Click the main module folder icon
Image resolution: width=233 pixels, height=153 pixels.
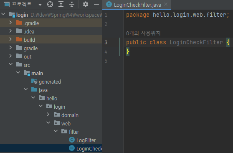[x=27, y=73]
